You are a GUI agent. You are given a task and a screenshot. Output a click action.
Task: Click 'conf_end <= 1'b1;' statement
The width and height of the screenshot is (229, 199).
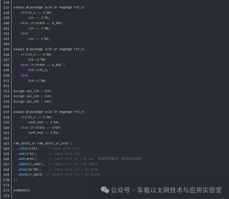(44, 133)
